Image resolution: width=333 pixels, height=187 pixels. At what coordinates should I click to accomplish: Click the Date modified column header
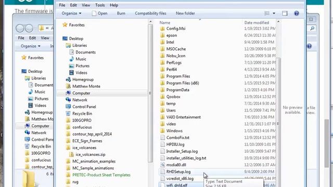pos(257,22)
